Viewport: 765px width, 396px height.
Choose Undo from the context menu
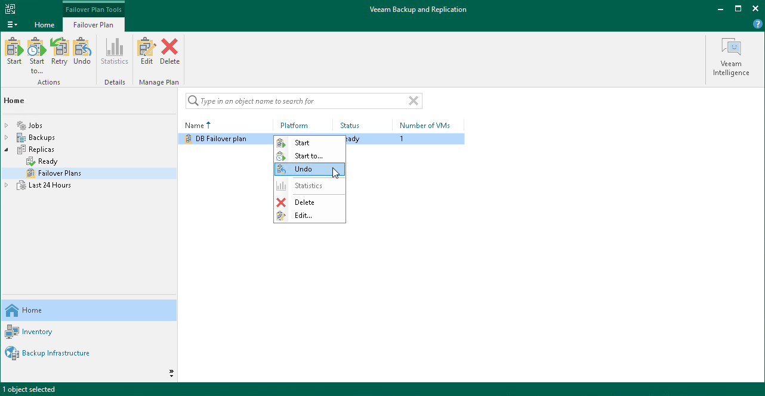click(310, 169)
